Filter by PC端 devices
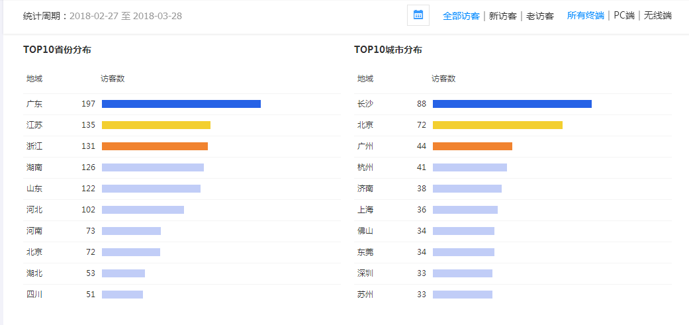Image resolution: width=689 pixels, height=325 pixels. click(624, 16)
